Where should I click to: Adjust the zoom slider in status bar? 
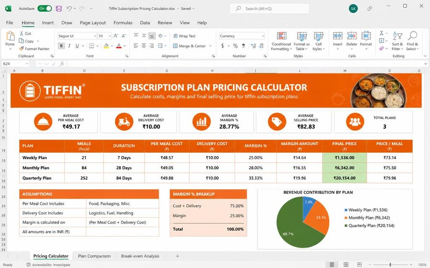[x=390, y=265]
